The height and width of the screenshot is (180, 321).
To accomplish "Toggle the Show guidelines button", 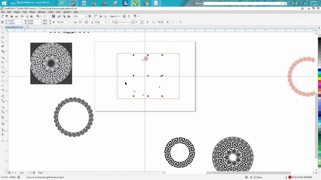I will point(105,16).
